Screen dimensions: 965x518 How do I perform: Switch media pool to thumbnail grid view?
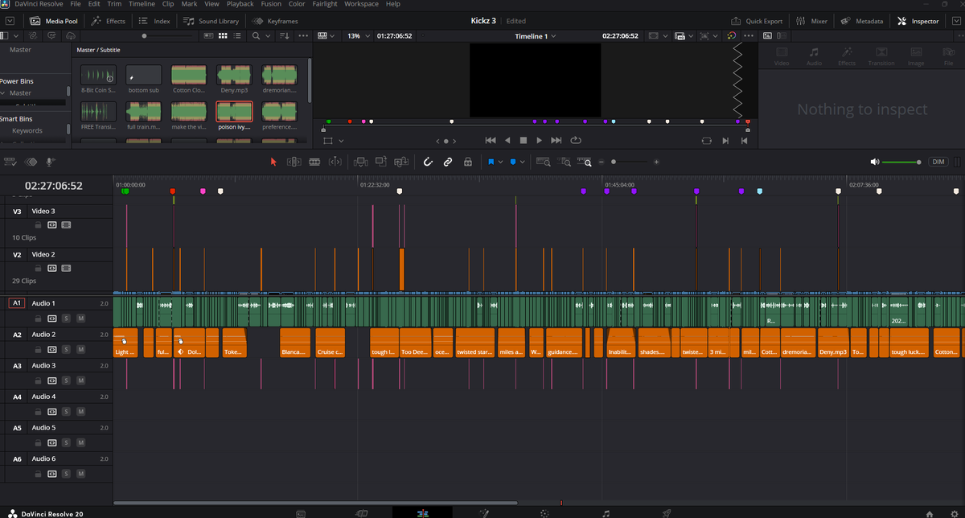(x=222, y=36)
